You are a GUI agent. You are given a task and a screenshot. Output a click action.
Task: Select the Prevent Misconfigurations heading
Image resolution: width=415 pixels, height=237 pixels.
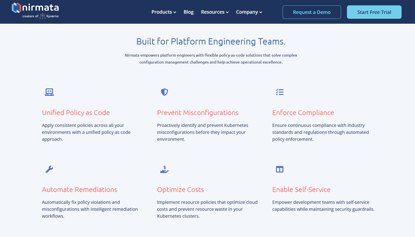tap(198, 113)
